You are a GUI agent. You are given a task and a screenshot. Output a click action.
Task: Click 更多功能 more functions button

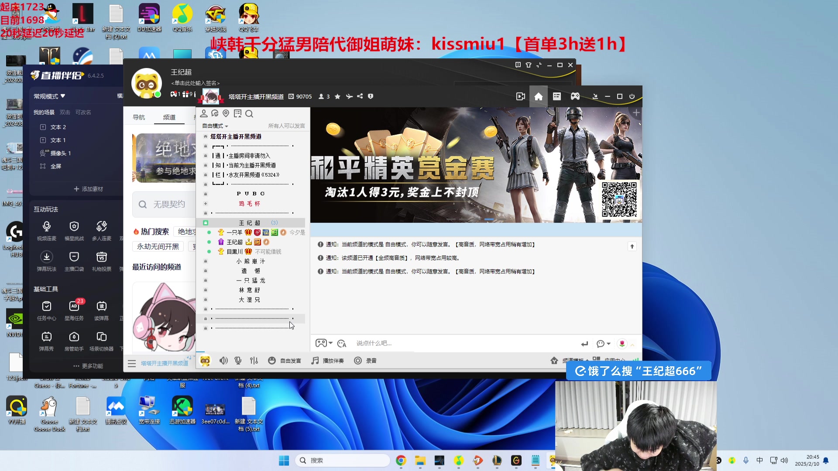click(88, 366)
